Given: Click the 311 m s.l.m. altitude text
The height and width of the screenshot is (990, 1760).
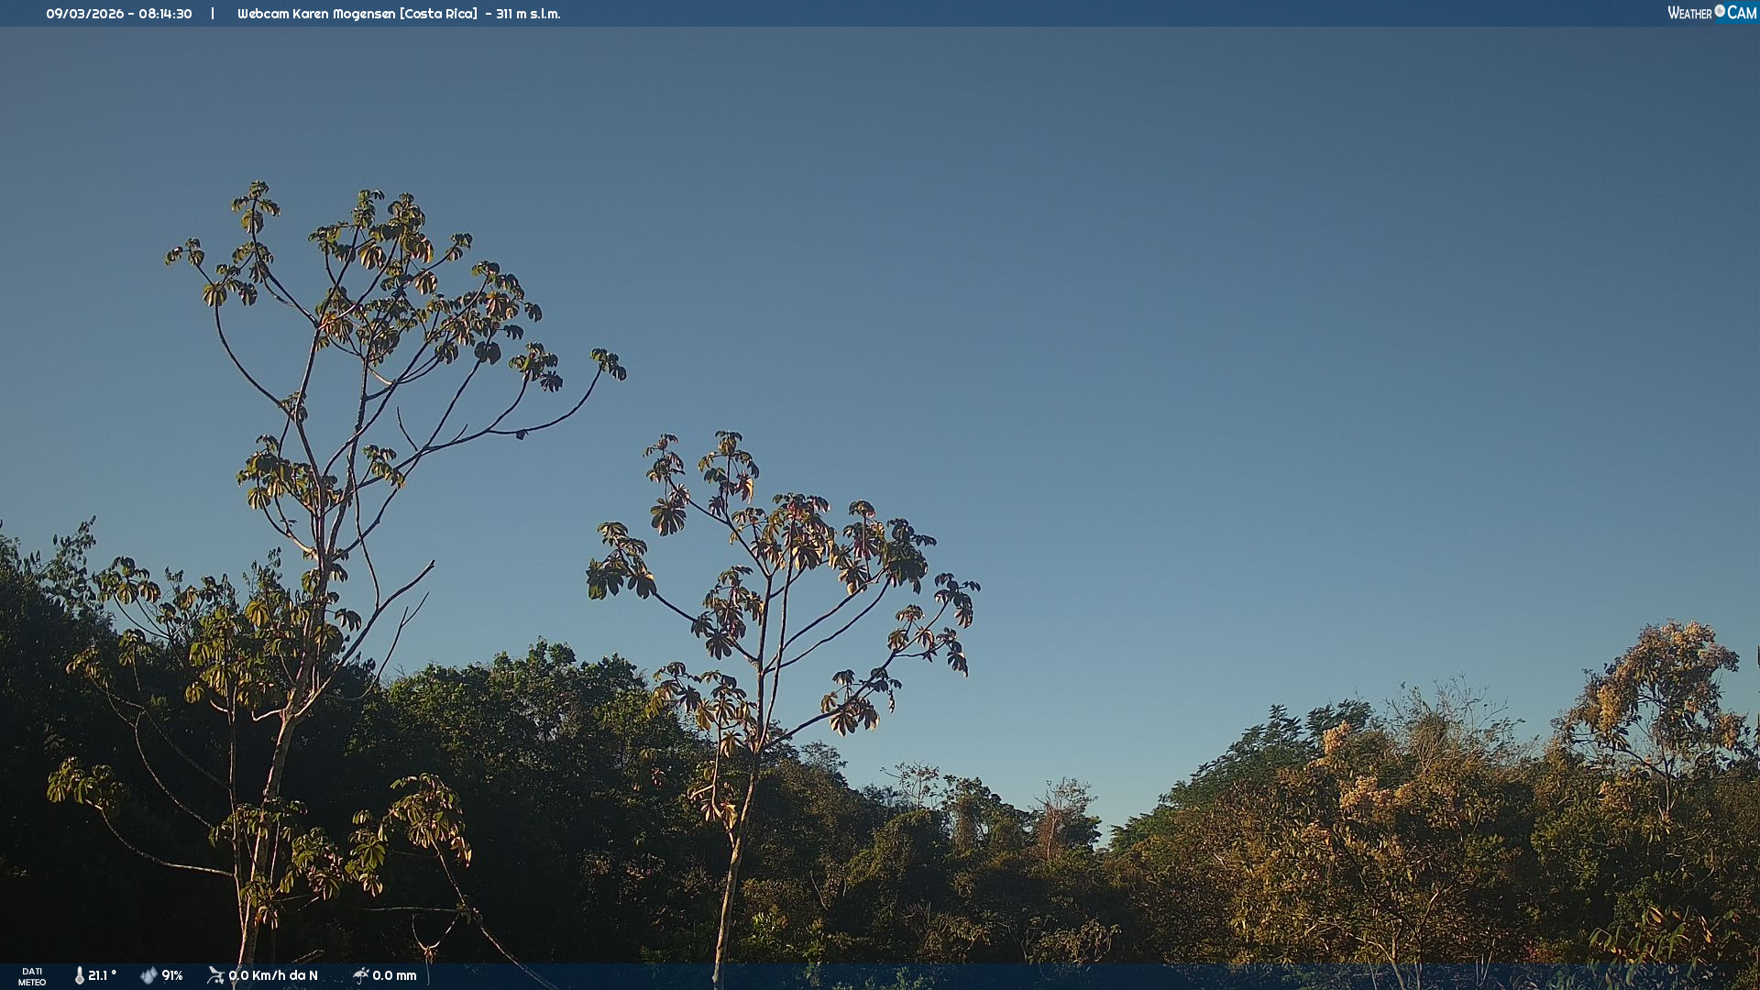Looking at the screenshot, I should click(528, 14).
